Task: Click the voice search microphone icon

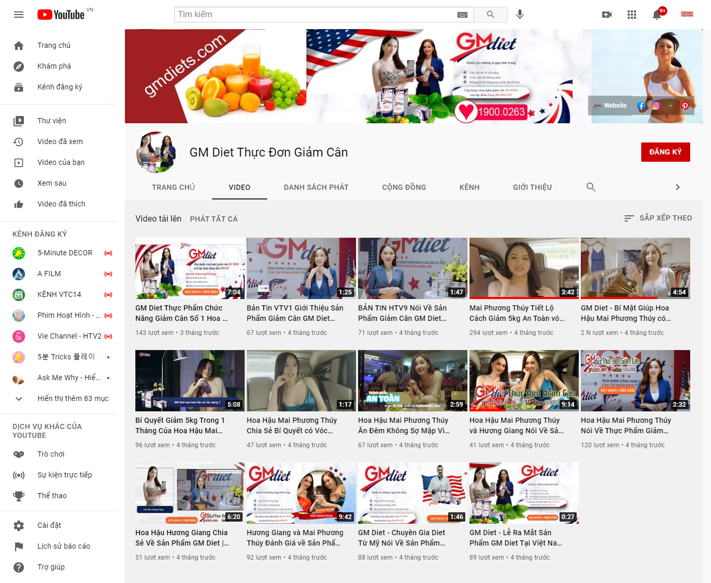Action: click(519, 15)
